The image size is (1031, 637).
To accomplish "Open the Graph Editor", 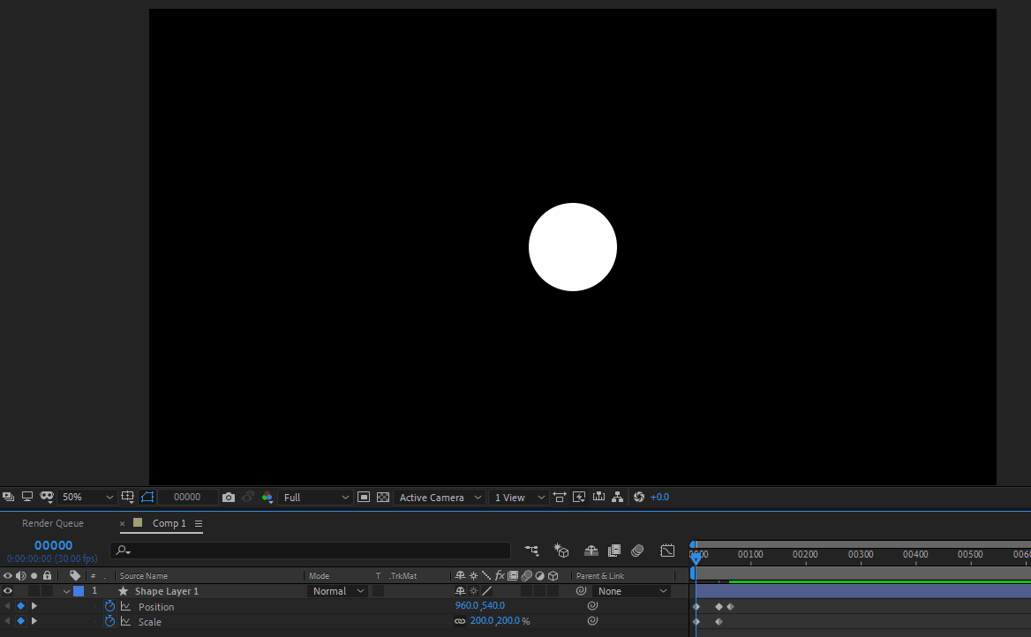I will pyautogui.click(x=667, y=551).
